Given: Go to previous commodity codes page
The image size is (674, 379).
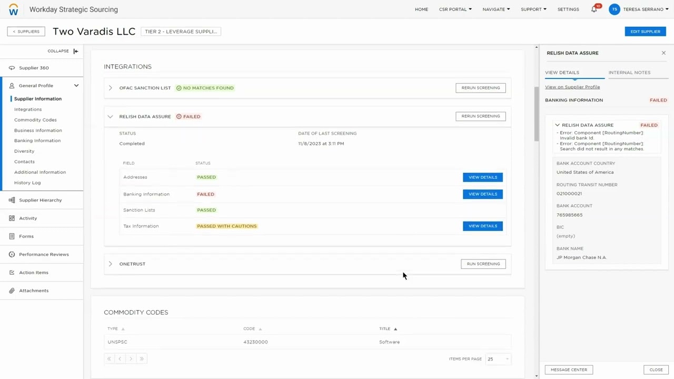Looking at the screenshot, I should (120, 359).
